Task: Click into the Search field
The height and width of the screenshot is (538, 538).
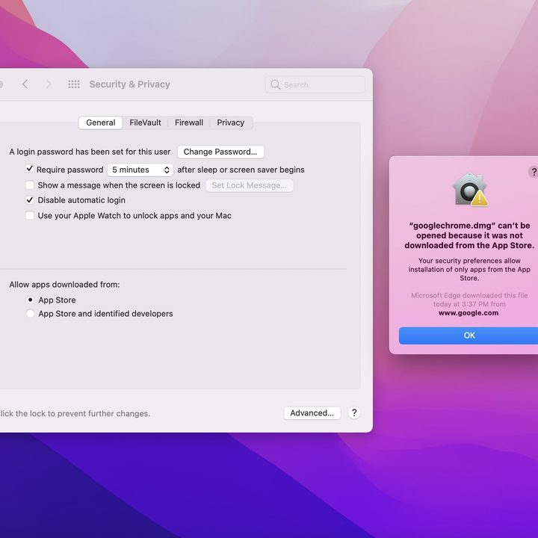Action: pyautogui.click(x=315, y=84)
